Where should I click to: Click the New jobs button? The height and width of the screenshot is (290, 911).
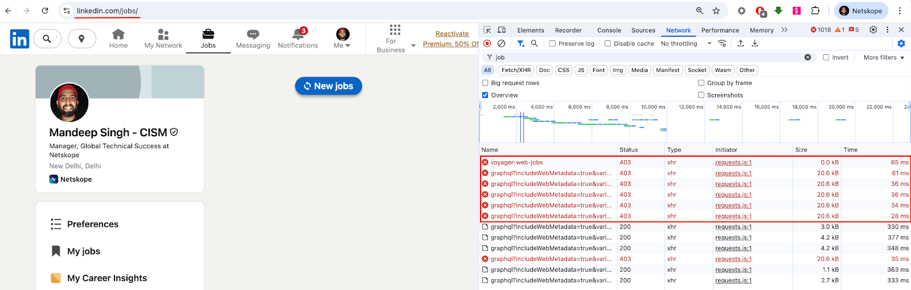329,86
